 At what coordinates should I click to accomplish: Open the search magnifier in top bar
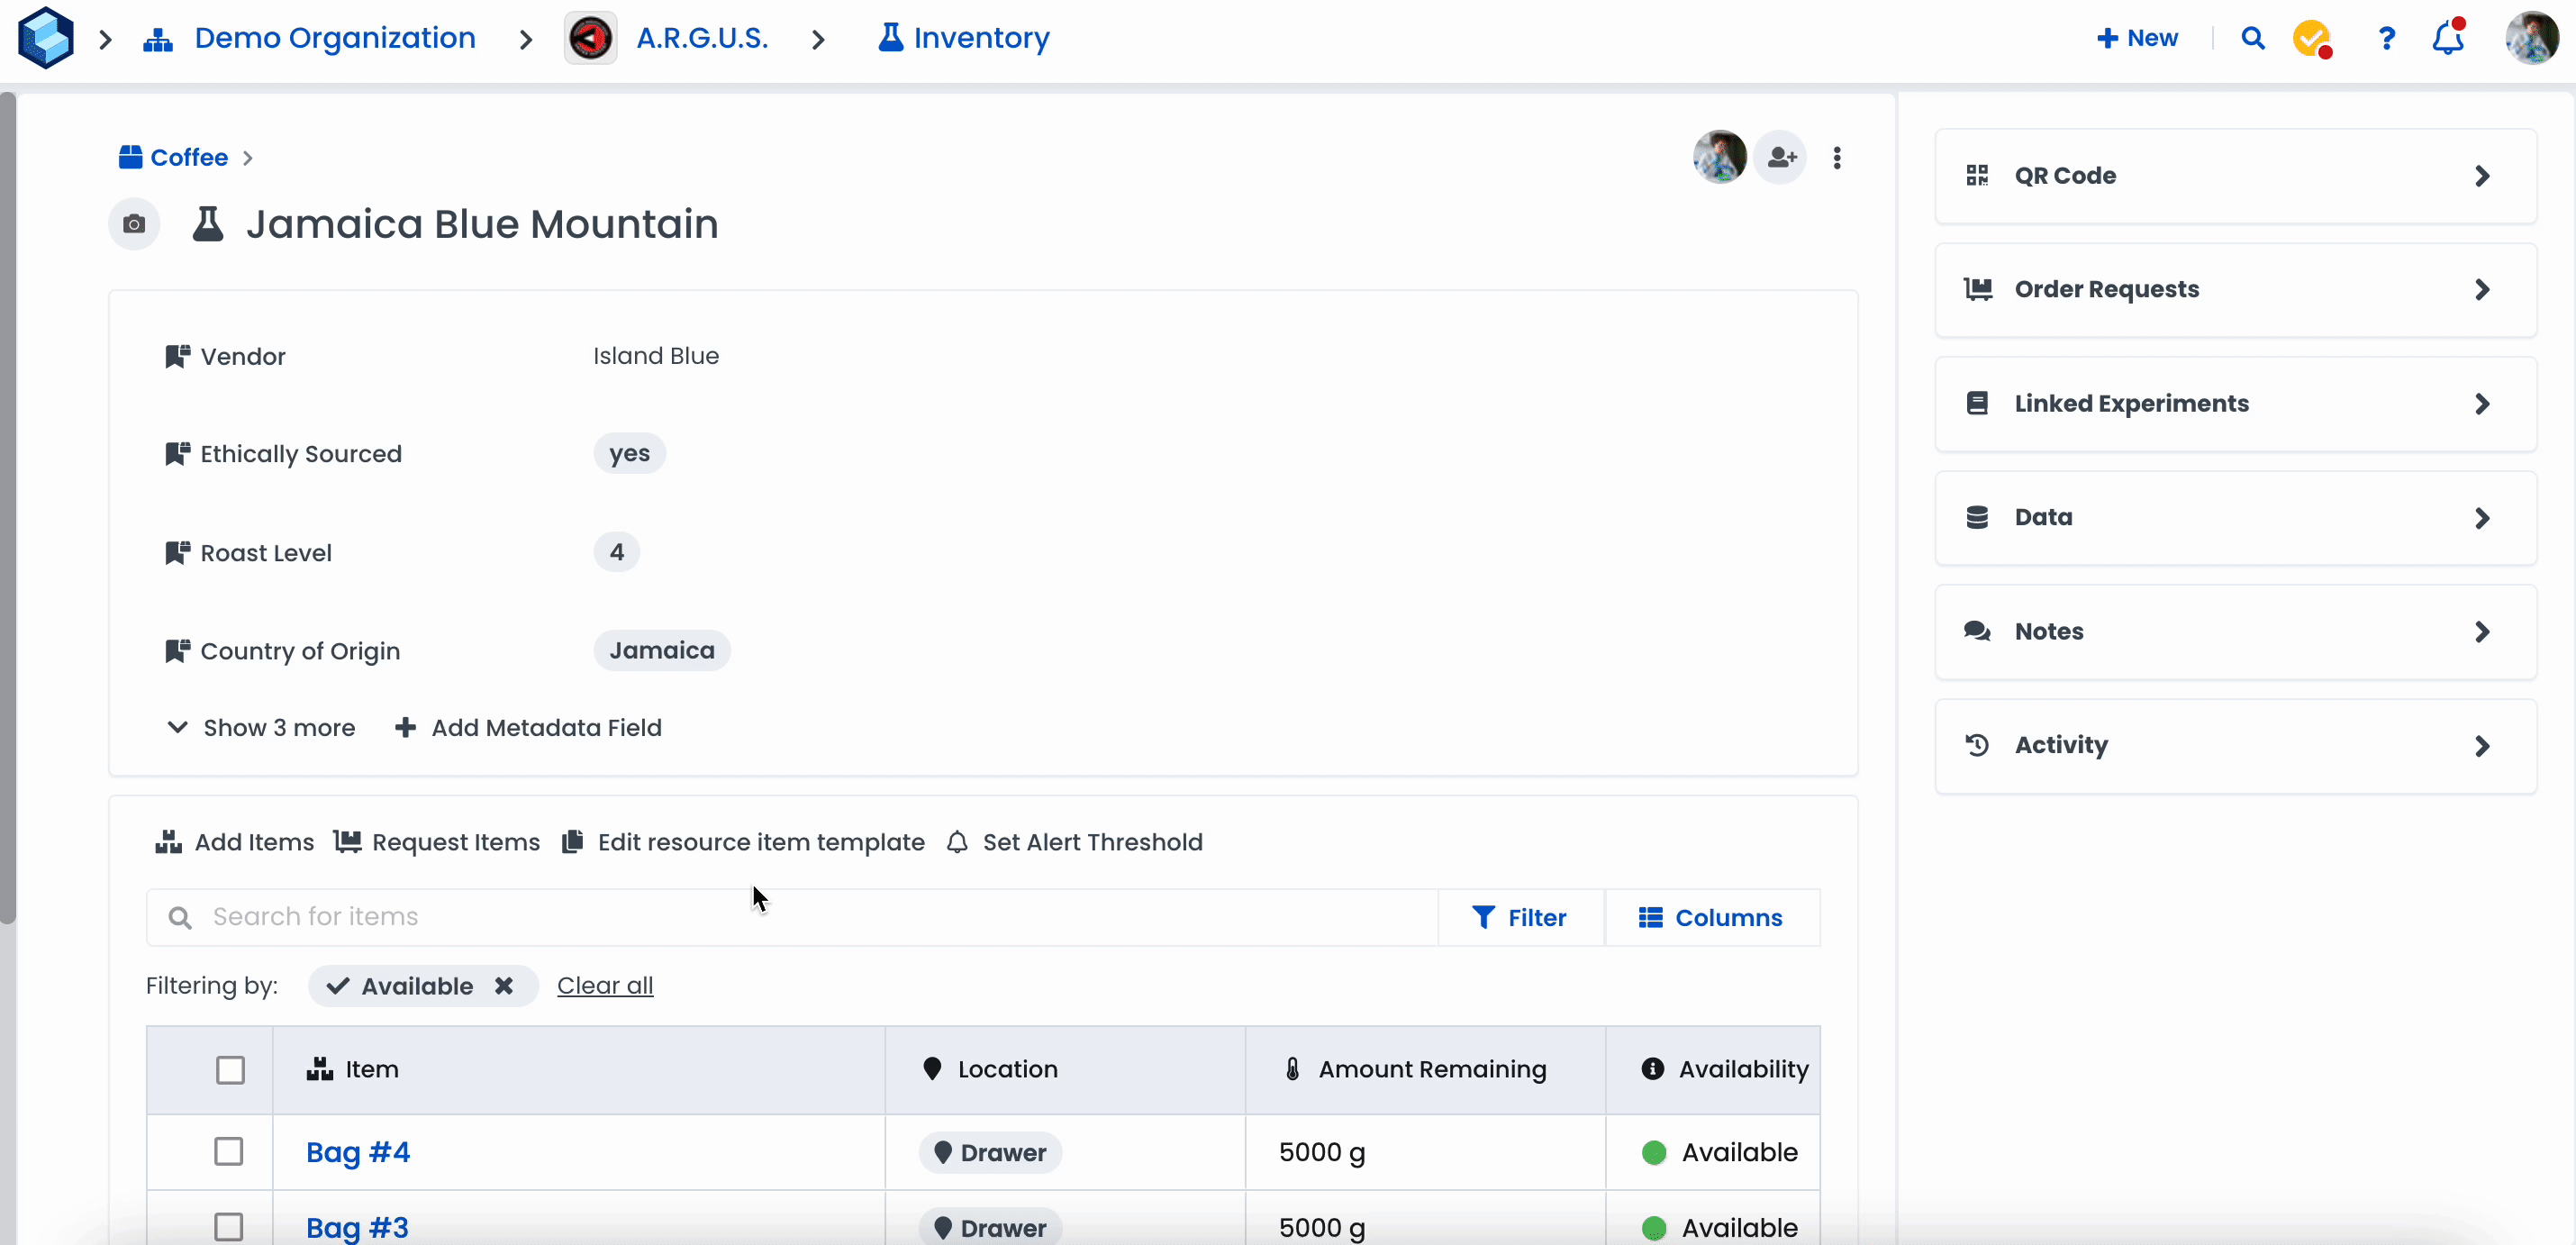tap(2252, 38)
